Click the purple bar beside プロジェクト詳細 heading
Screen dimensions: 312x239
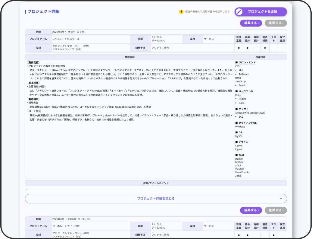(x=25, y=12)
